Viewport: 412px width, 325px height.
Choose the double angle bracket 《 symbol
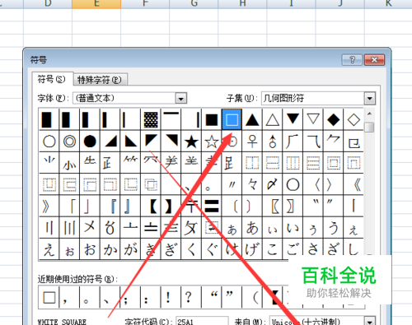click(x=353, y=184)
